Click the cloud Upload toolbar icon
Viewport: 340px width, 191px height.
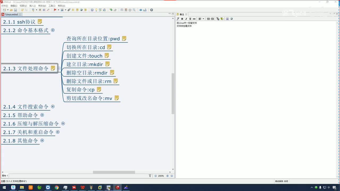point(141,10)
